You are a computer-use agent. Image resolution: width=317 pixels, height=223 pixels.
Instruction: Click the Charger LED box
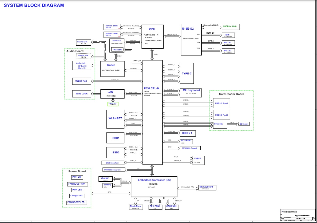tap(77, 196)
